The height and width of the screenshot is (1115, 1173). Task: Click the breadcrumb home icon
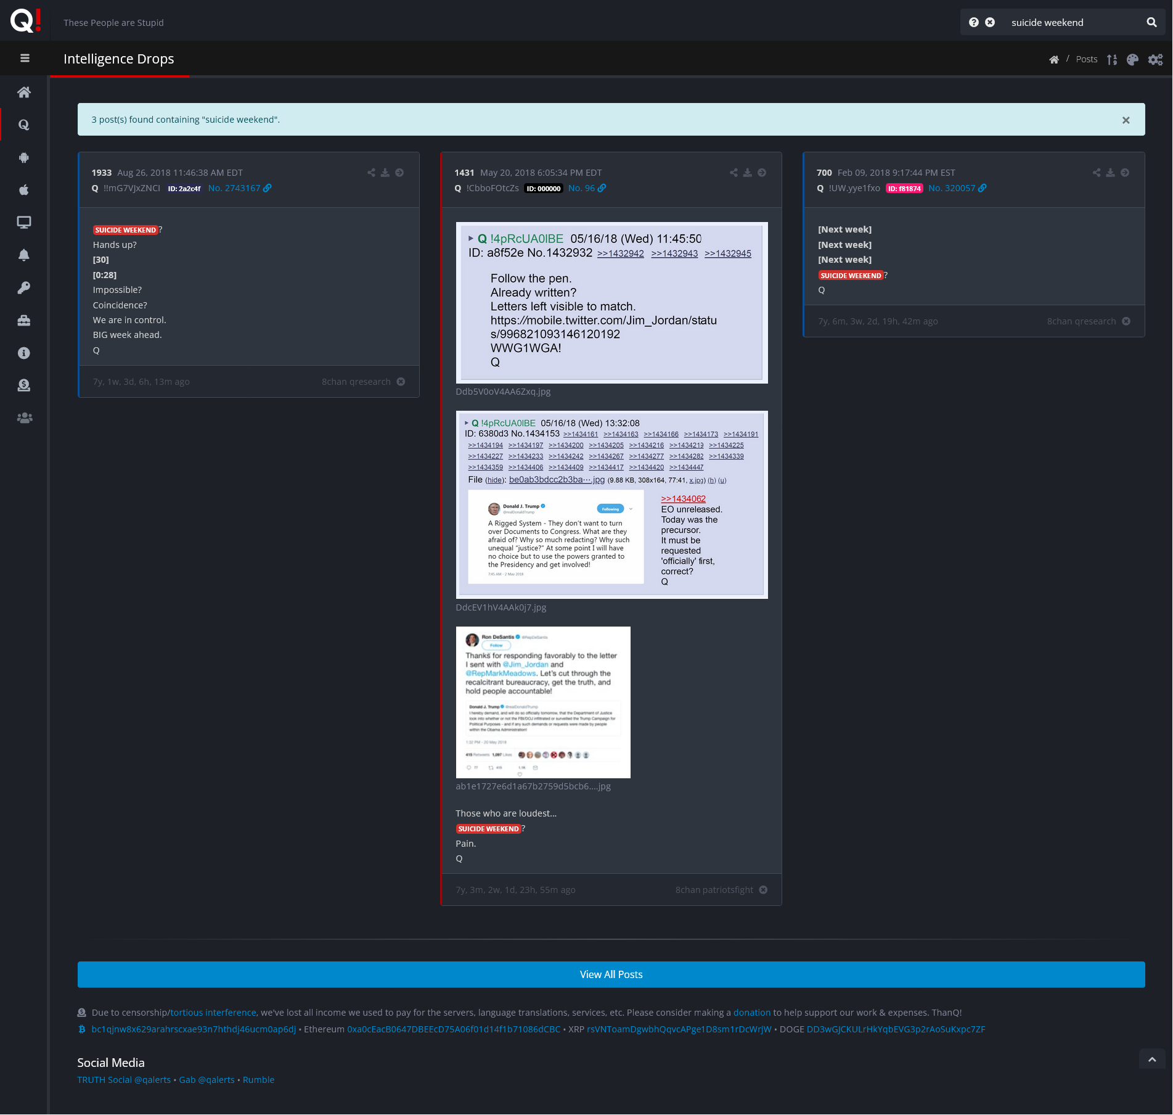(1054, 59)
